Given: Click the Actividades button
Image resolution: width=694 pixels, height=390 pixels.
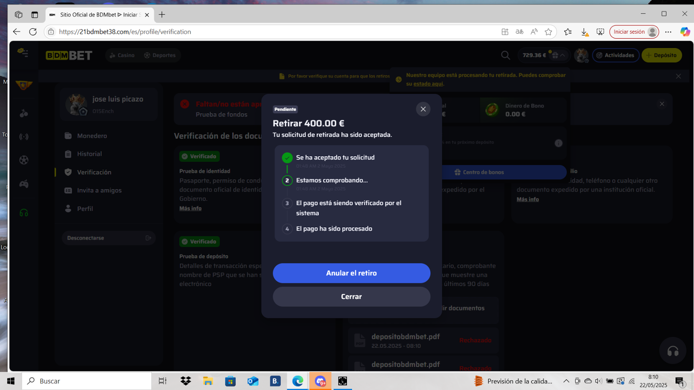Looking at the screenshot, I should (615, 55).
